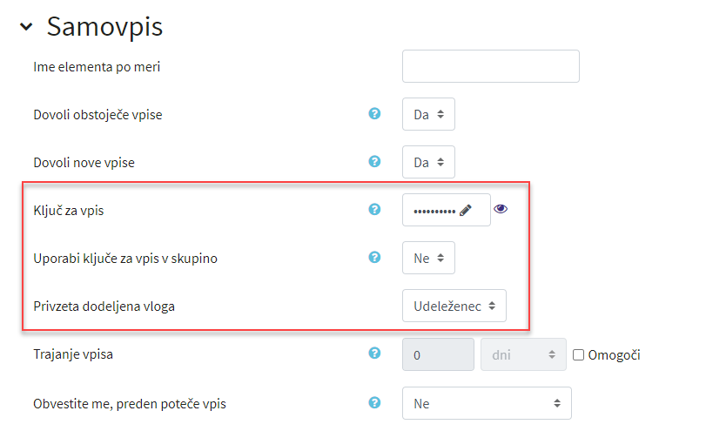
Task: Reveal the enrolment key with eye icon
Action: [501, 209]
